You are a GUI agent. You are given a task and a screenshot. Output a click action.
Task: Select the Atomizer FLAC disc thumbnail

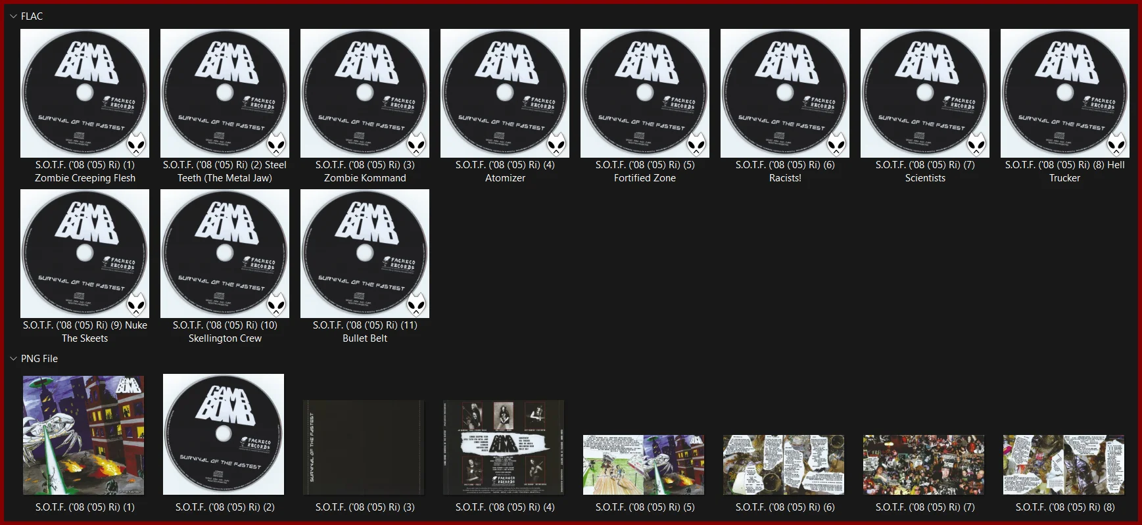click(x=505, y=93)
